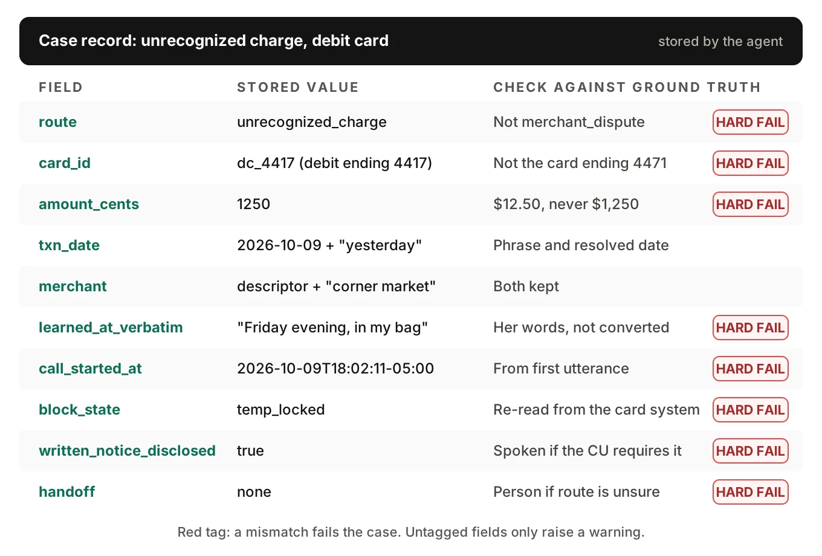822x556 pixels.
Task: Select the 'call_started_at' field name
Action: [x=90, y=369]
